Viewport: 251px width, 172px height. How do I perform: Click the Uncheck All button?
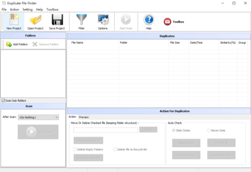(221, 143)
